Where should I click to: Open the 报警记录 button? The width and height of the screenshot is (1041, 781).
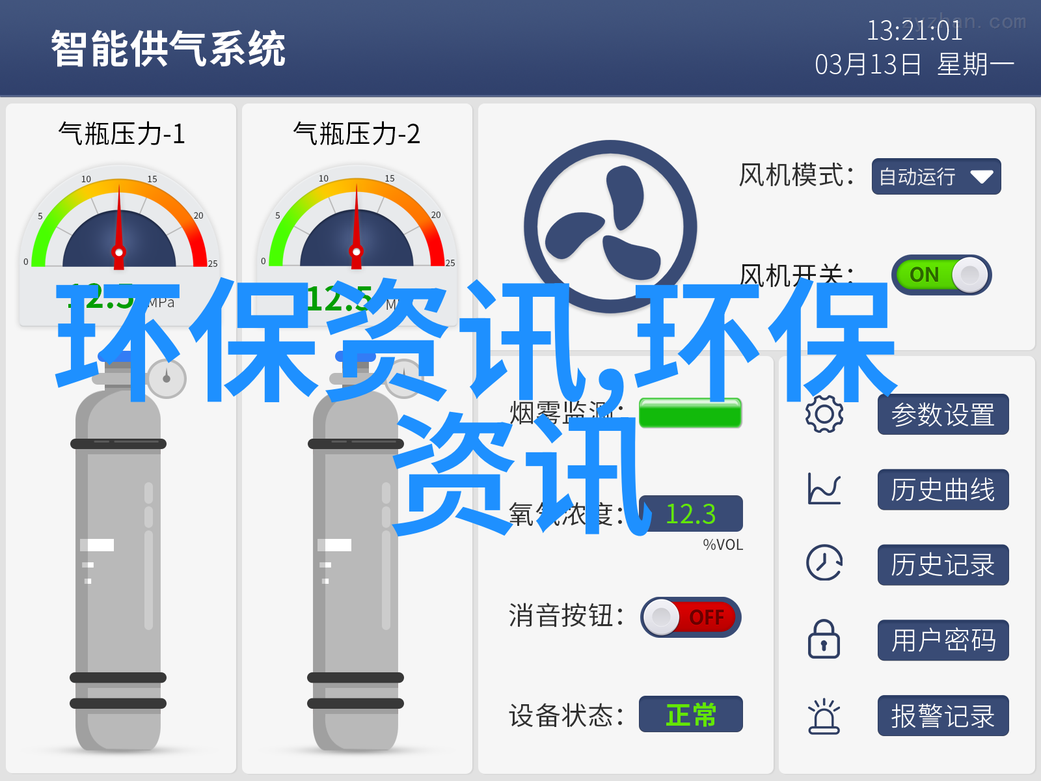point(943,715)
